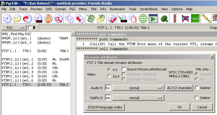Click the black play triangle beside PGC selector
Viewport: 217px width, 115px height.
34,28
